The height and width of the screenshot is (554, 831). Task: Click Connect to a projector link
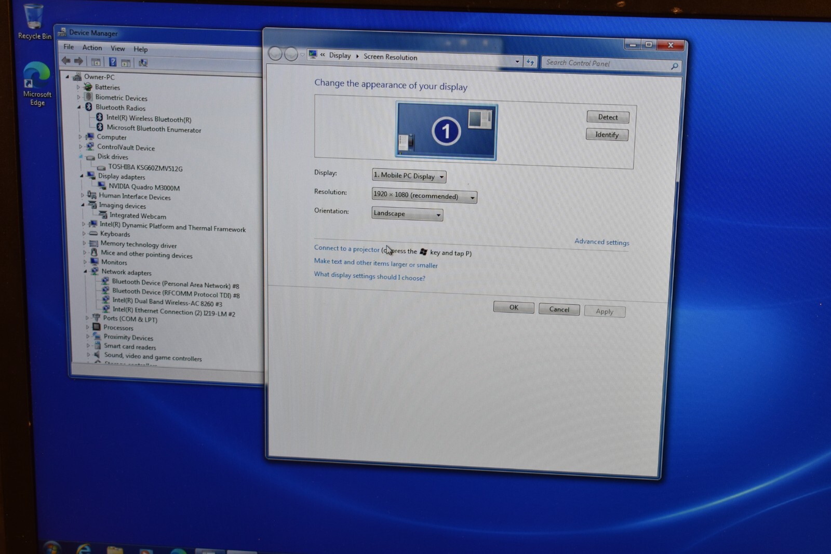click(x=346, y=249)
